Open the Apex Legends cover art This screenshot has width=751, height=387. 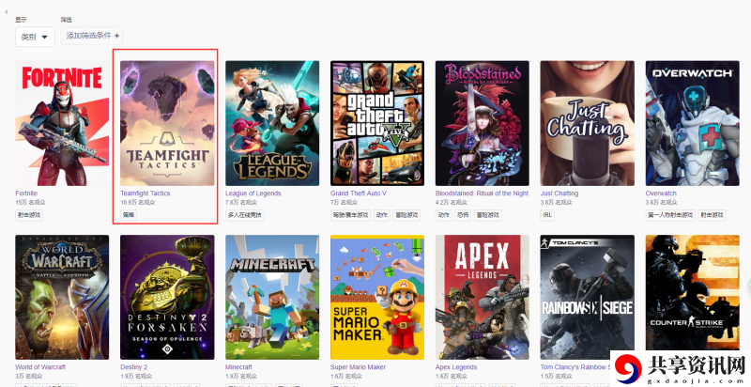point(483,297)
